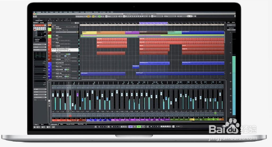The image size is (272, 147).
Task: Mute the Snare track in track list
Action: 53,42
